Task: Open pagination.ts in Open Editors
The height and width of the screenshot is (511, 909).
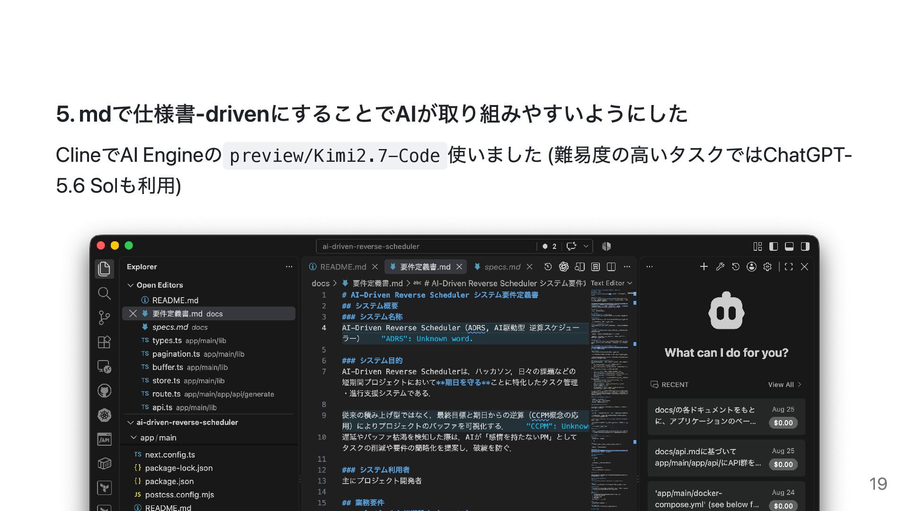Action: tap(209, 354)
